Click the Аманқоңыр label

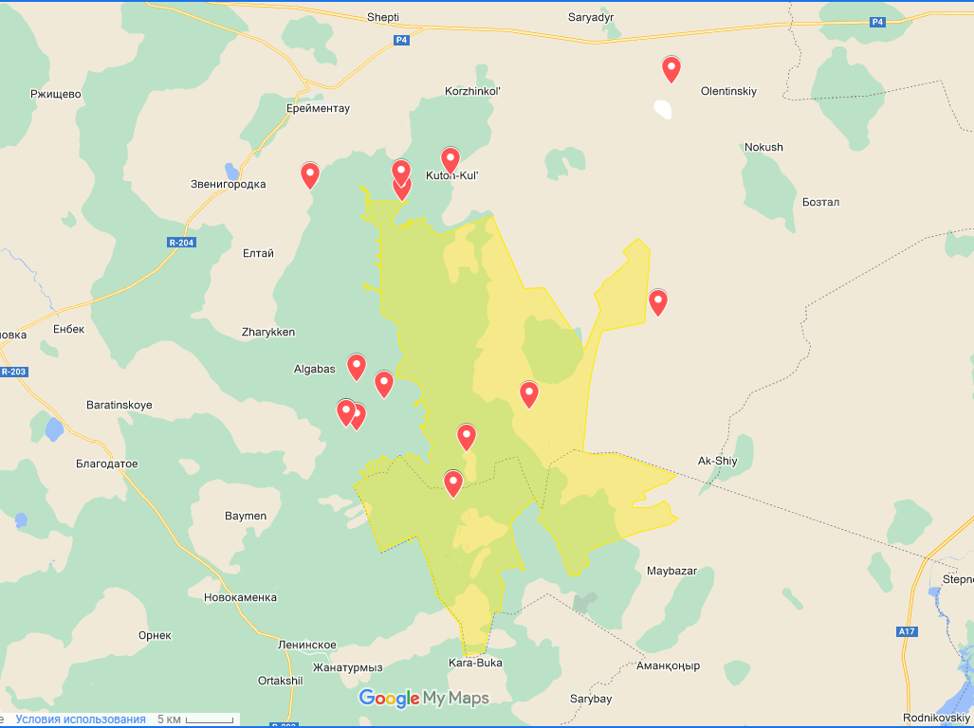[x=668, y=666]
